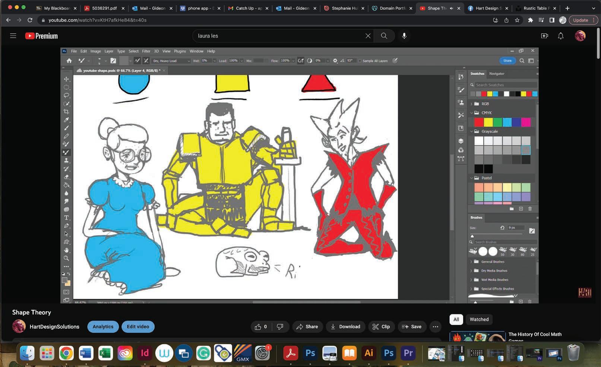The image size is (601, 367).
Task: Open YouTube notifications bell
Action: point(560,36)
